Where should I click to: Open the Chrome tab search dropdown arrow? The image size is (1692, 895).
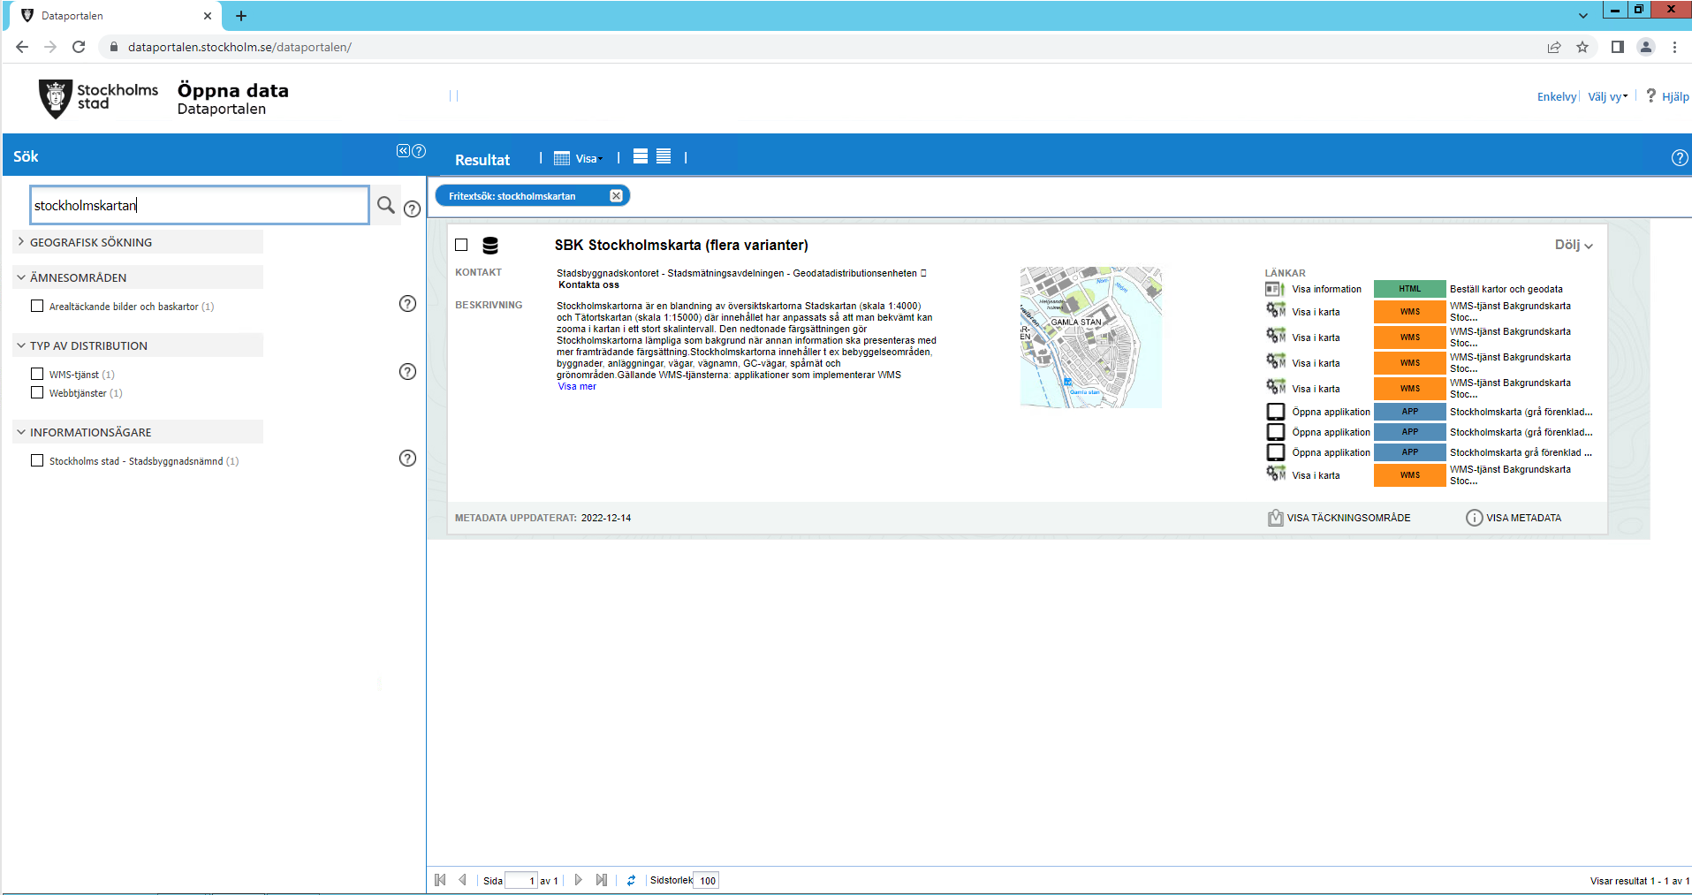(1582, 16)
